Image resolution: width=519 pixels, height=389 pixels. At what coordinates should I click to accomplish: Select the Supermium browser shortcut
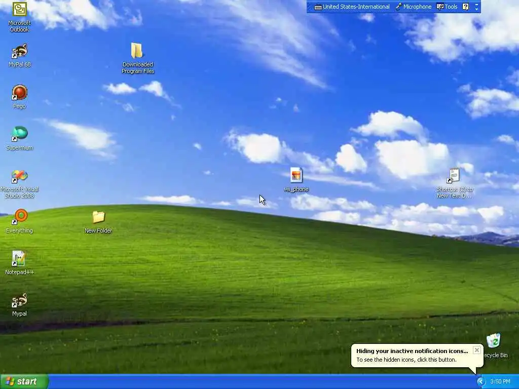click(19, 139)
